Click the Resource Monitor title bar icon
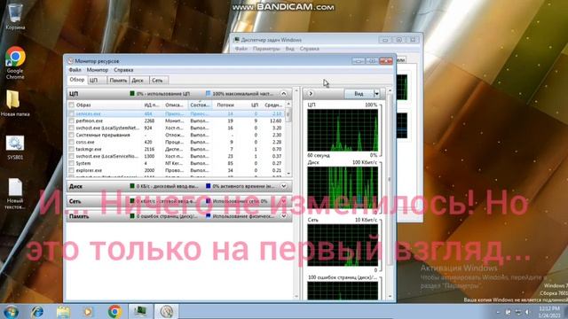Screen dimensions: 568x319 [70, 61]
